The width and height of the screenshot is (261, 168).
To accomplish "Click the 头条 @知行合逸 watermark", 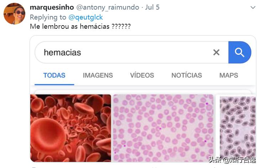I will pyautogui.click(x=232, y=160).
